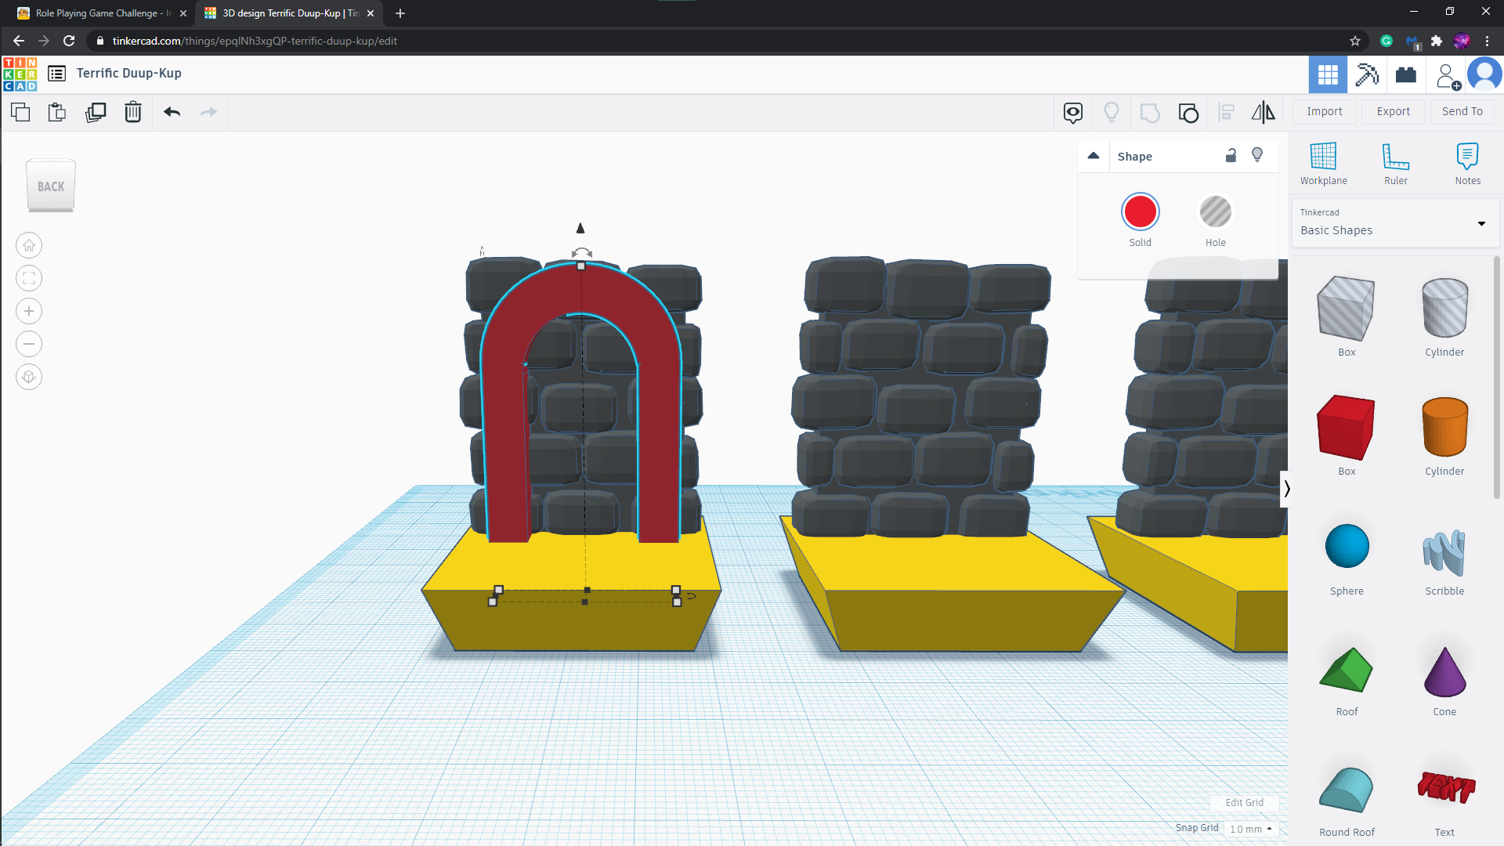Viewport: 1504px width, 846px height.
Task: Click the Fit all in view button
Action: pyautogui.click(x=29, y=278)
